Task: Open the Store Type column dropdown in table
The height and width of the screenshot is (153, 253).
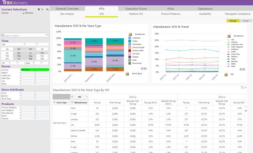Action: tap(69, 102)
